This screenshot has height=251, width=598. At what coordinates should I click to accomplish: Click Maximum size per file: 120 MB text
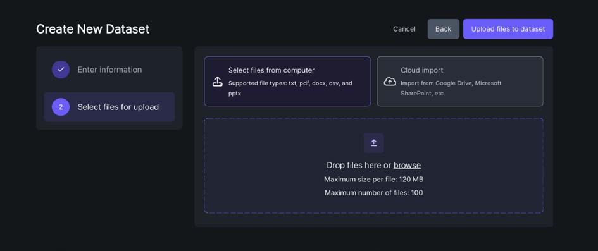(374, 180)
